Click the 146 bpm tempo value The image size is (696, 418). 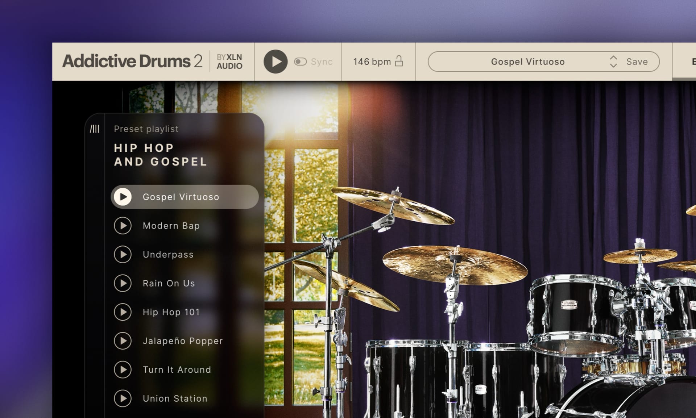372,61
